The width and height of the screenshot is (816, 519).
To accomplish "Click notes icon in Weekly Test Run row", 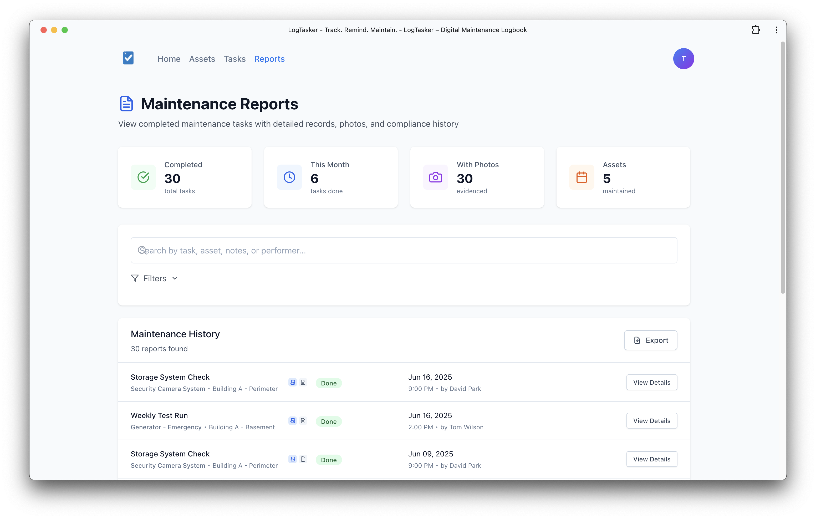I will point(303,421).
